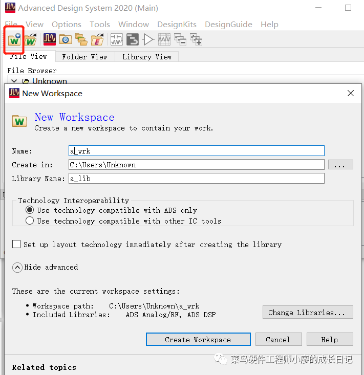Click the Change Libraries button
The image size is (364, 375).
308,313
